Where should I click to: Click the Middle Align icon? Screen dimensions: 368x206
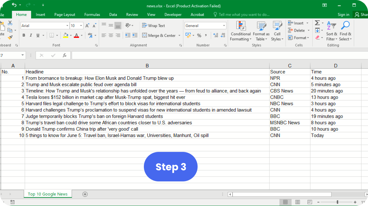coord(111,25)
